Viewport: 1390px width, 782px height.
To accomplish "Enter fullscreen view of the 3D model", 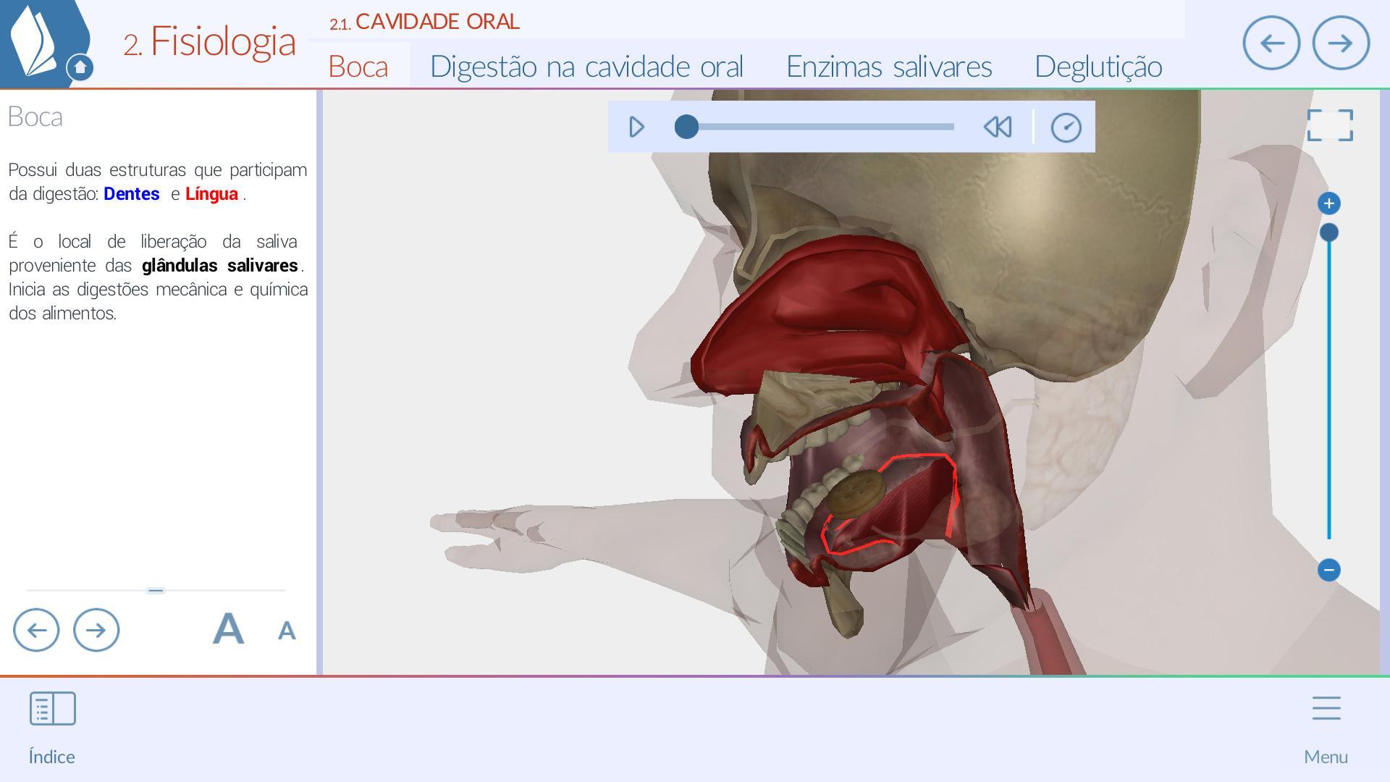I will (1330, 125).
